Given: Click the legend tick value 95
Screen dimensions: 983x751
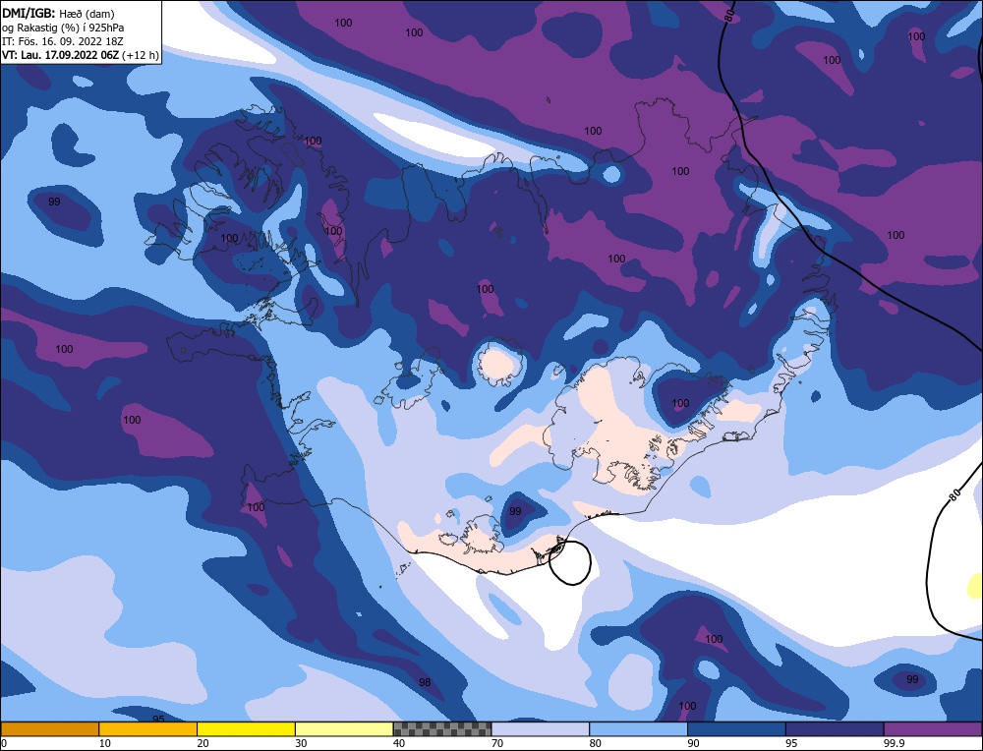Looking at the screenshot, I should (791, 743).
